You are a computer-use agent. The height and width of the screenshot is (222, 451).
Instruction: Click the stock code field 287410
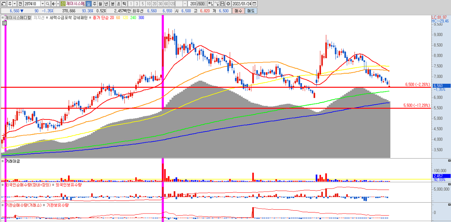point(32,4)
